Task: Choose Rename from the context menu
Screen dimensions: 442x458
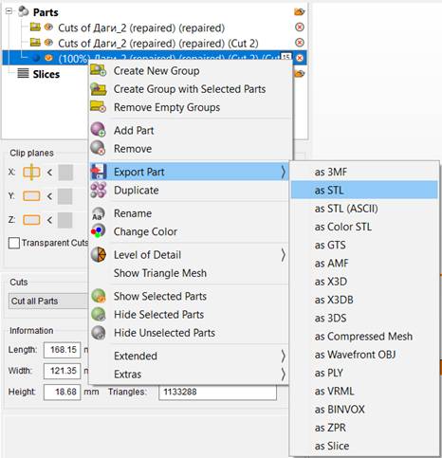Action: tap(190, 213)
